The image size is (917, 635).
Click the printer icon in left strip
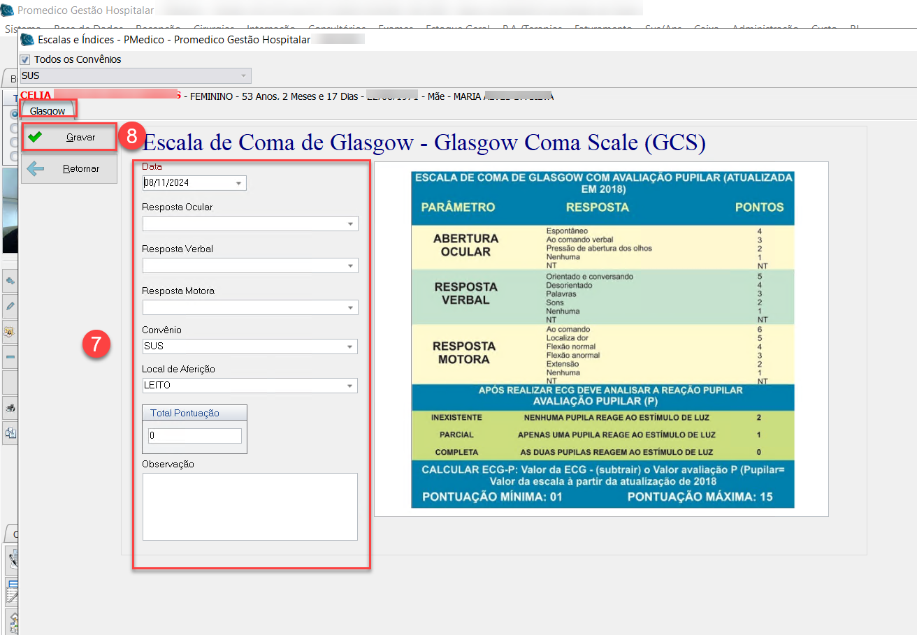tap(10, 407)
